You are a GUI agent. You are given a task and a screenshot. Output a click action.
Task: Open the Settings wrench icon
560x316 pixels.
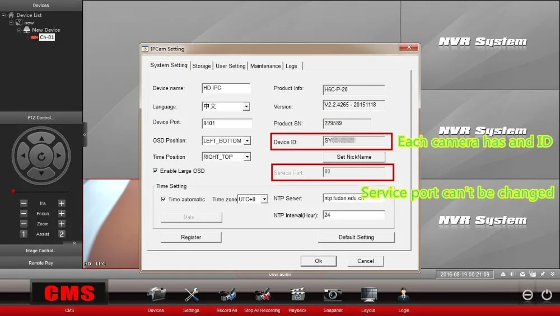192,295
